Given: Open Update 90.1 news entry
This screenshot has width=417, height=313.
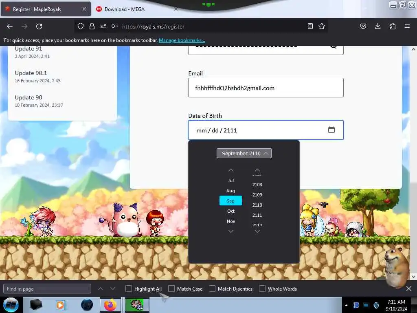Looking at the screenshot, I should pyautogui.click(x=31, y=73).
